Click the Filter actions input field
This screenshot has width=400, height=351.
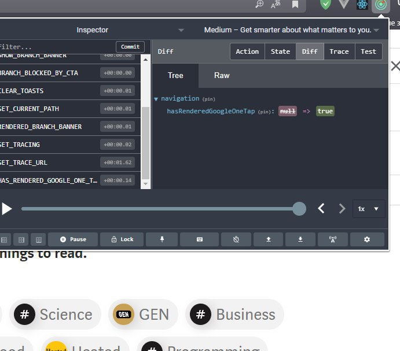coord(57,47)
